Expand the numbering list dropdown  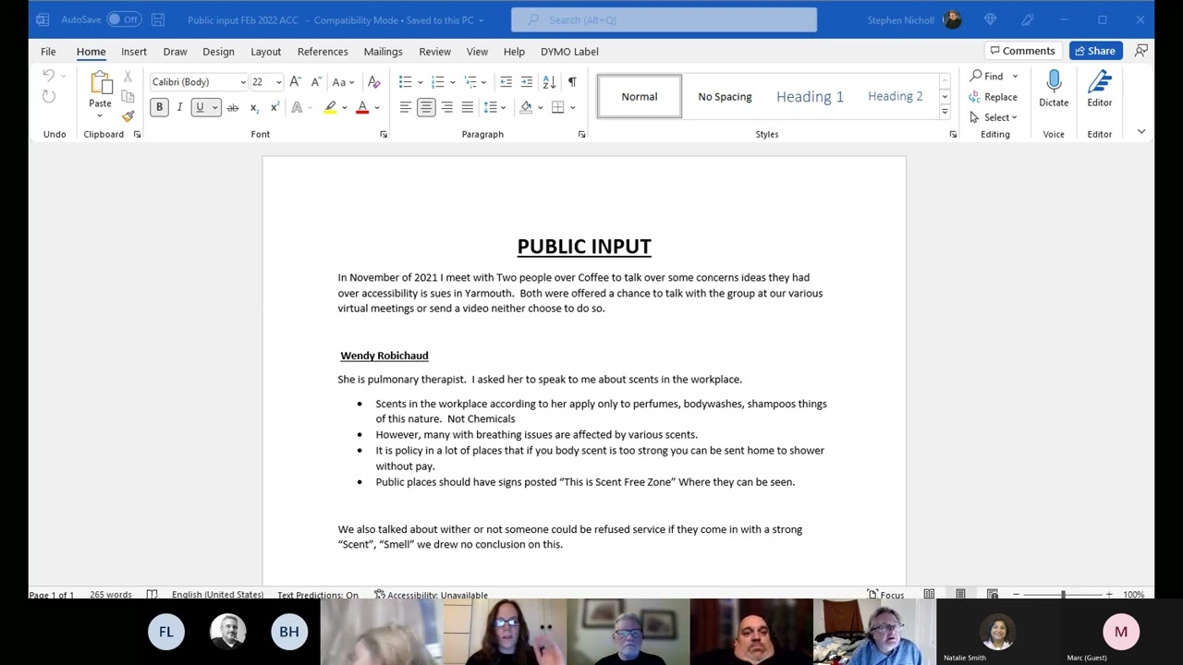(452, 82)
